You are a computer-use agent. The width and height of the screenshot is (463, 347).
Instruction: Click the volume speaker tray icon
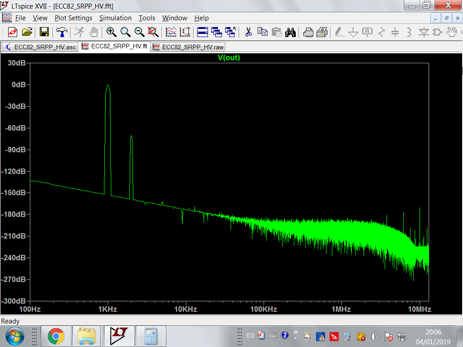pyautogui.click(x=374, y=336)
